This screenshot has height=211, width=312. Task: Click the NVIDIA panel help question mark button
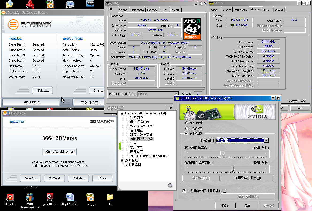(x=273, y=98)
